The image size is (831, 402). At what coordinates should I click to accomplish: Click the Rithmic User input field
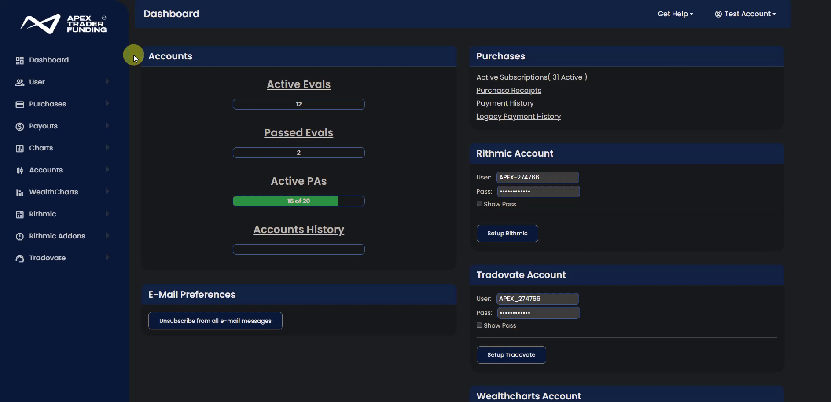537,177
